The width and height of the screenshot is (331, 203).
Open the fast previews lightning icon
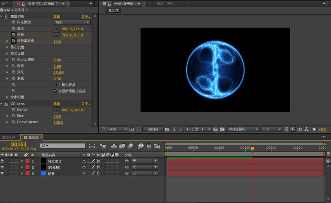293,129
